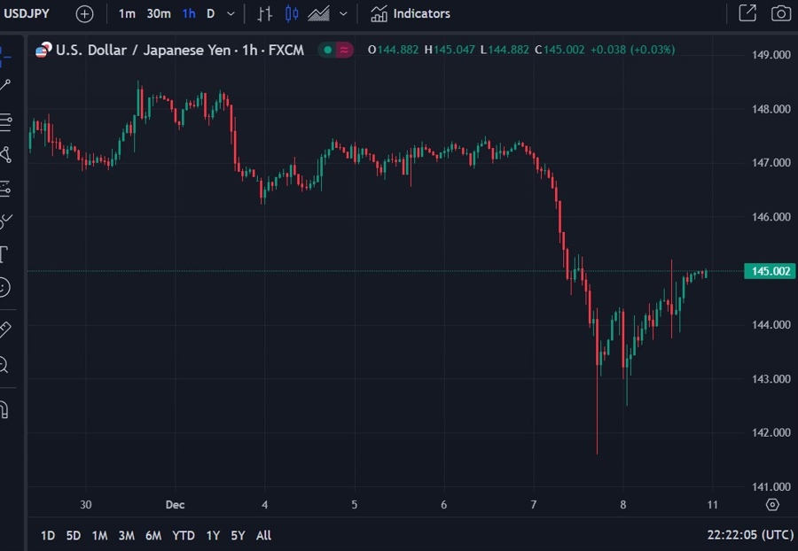Click the 30 date label on time axis
Image resolution: width=798 pixels, height=551 pixels.
pyautogui.click(x=86, y=505)
